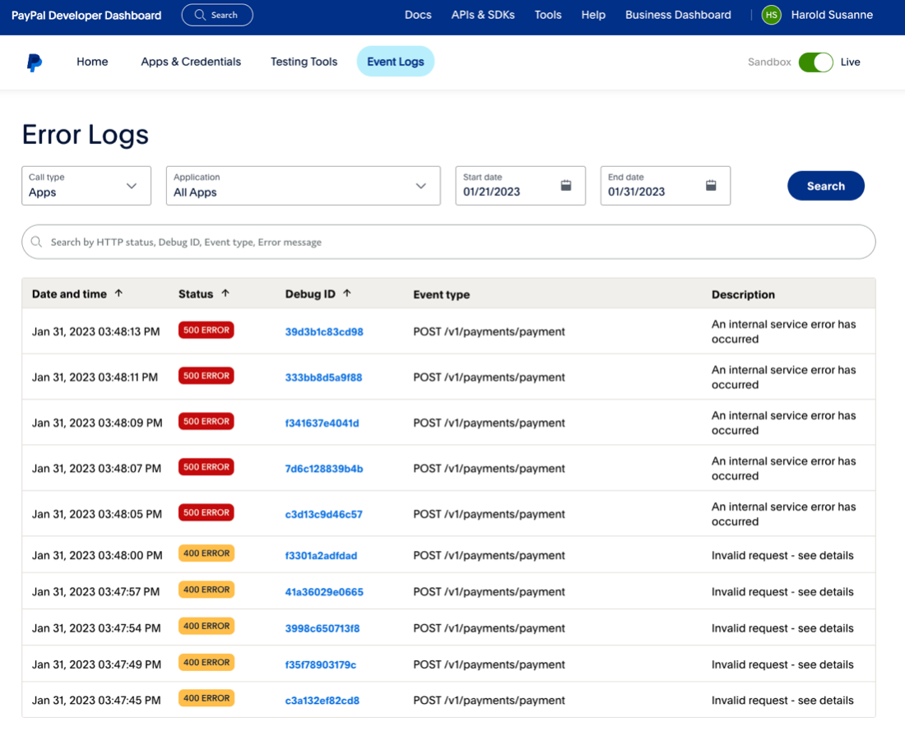Image resolution: width=905 pixels, height=731 pixels.
Task: Click the top bar Search pill
Action: pyautogui.click(x=217, y=15)
